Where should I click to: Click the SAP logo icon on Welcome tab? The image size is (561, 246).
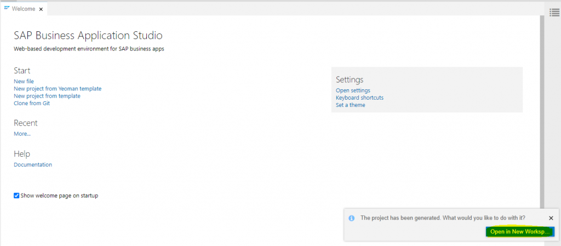[x=7, y=9]
